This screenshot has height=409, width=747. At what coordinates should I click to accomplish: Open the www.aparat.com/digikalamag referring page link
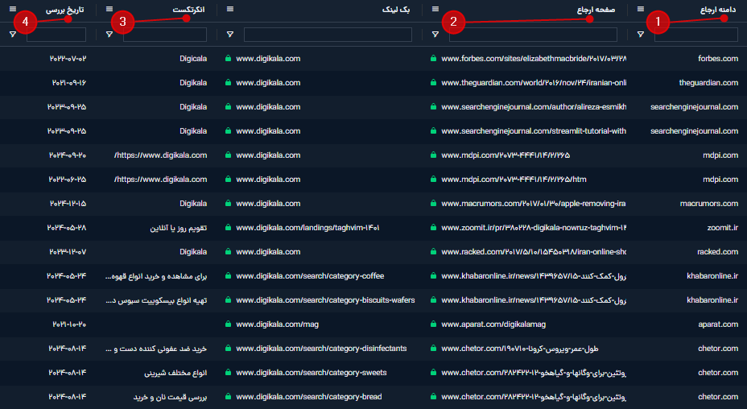point(493,324)
